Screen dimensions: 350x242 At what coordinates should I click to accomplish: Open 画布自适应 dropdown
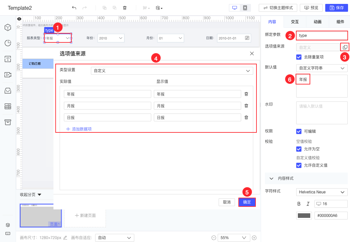(114, 238)
